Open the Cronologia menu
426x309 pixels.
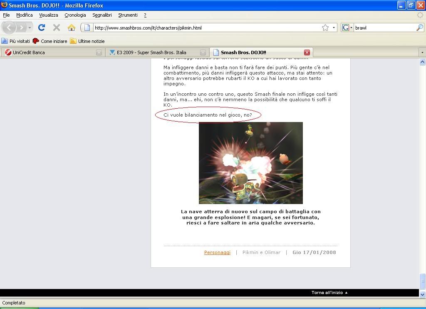tap(75, 15)
